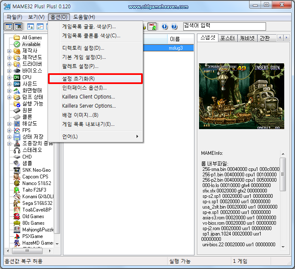Viewport: 295px width, 269px height.
Task: Expand the FPS tree node
Action: tap(9, 130)
